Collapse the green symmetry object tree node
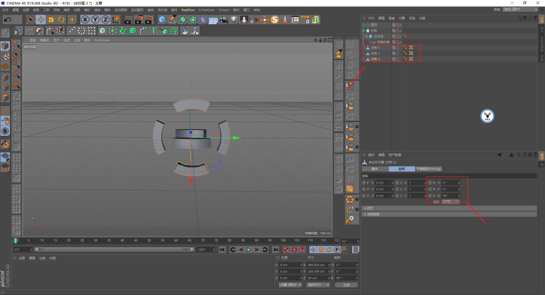Screen dimensions: 545x295 coord(363,31)
